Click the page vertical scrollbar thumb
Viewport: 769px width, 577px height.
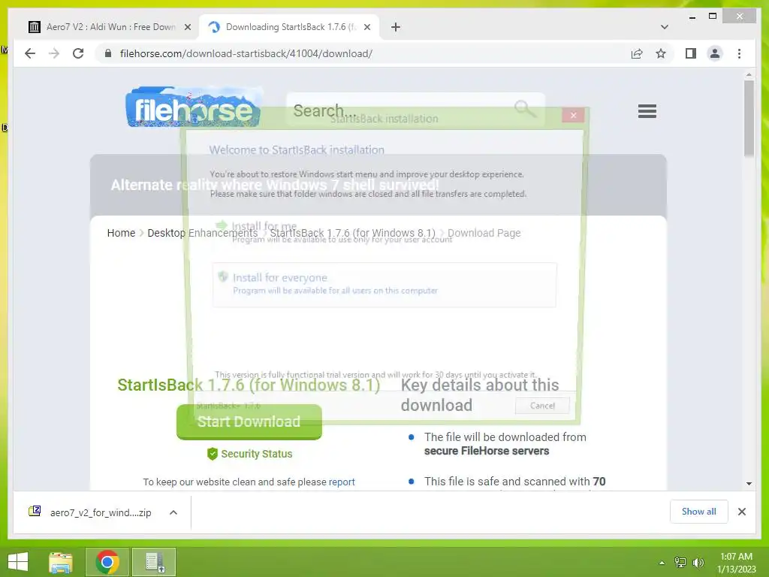749,119
